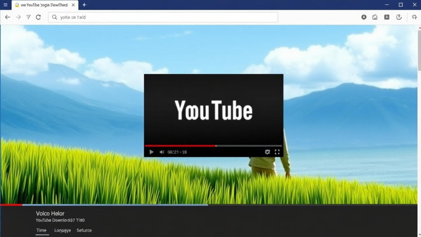
Task: Open the video player settings gear
Action: [267, 152]
